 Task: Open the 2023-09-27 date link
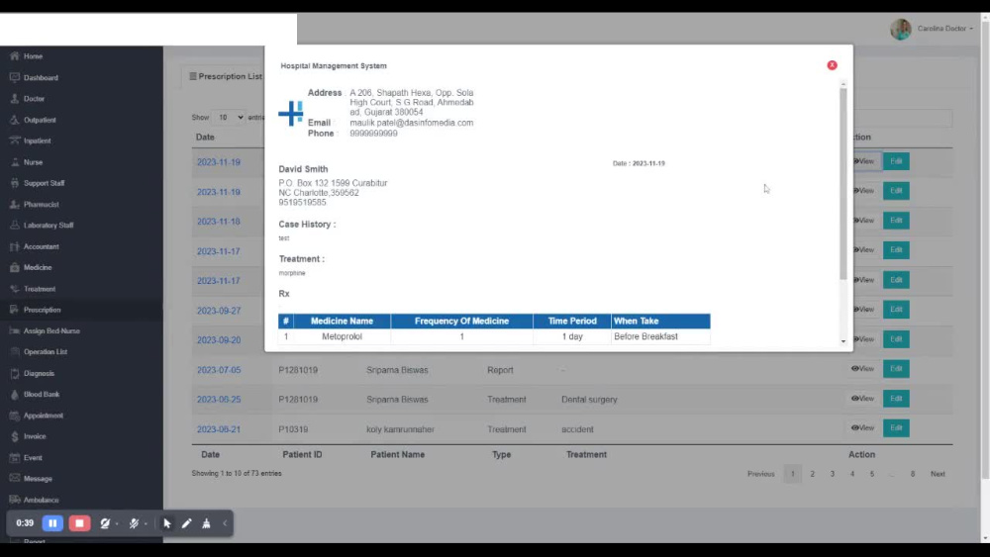(219, 311)
